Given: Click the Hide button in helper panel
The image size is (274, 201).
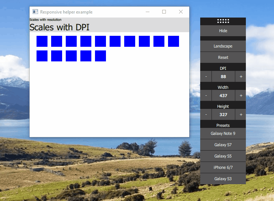Looking at the screenshot, I should pyautogui.click(x=223, y=31).
